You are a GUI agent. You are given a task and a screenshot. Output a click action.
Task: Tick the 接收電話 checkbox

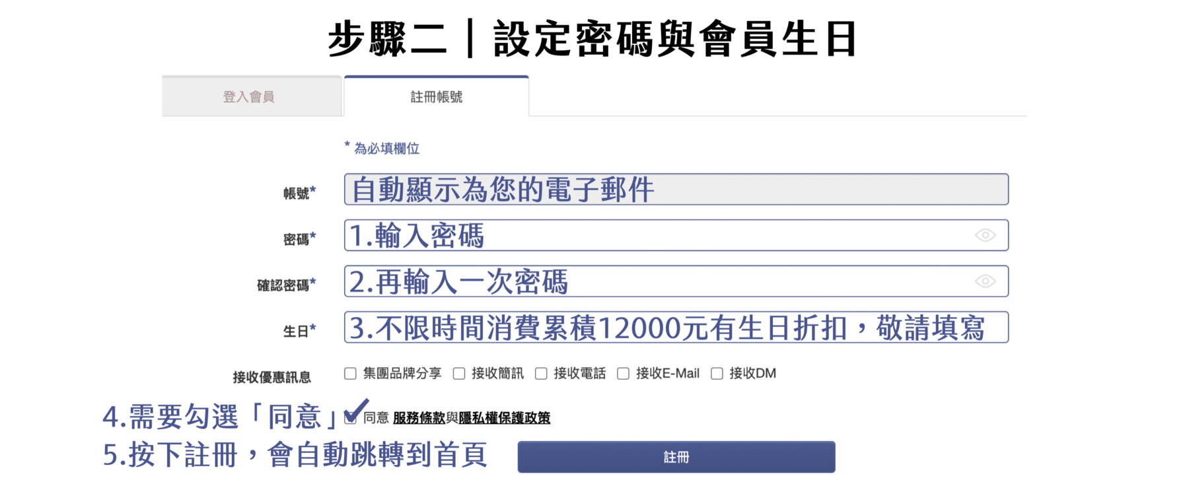tap(541, 374)
